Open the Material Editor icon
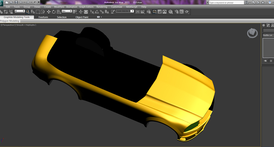The height and width of the screenshot is (147, 274). click(170, 12)
